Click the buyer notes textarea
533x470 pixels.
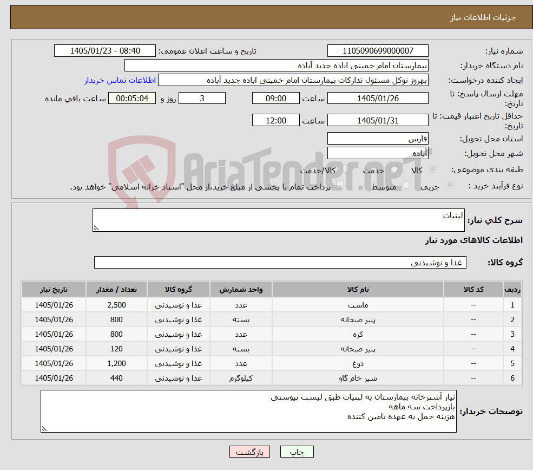tap(248, 411)
